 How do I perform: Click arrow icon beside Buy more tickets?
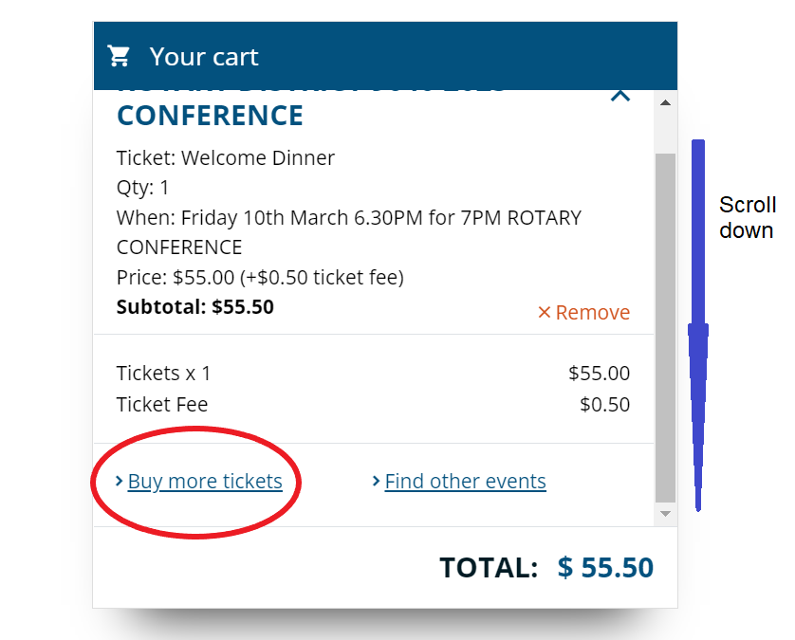120,481
